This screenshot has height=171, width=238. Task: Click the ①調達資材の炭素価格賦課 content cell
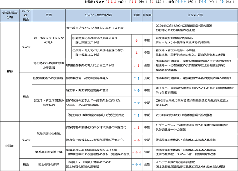101,40
